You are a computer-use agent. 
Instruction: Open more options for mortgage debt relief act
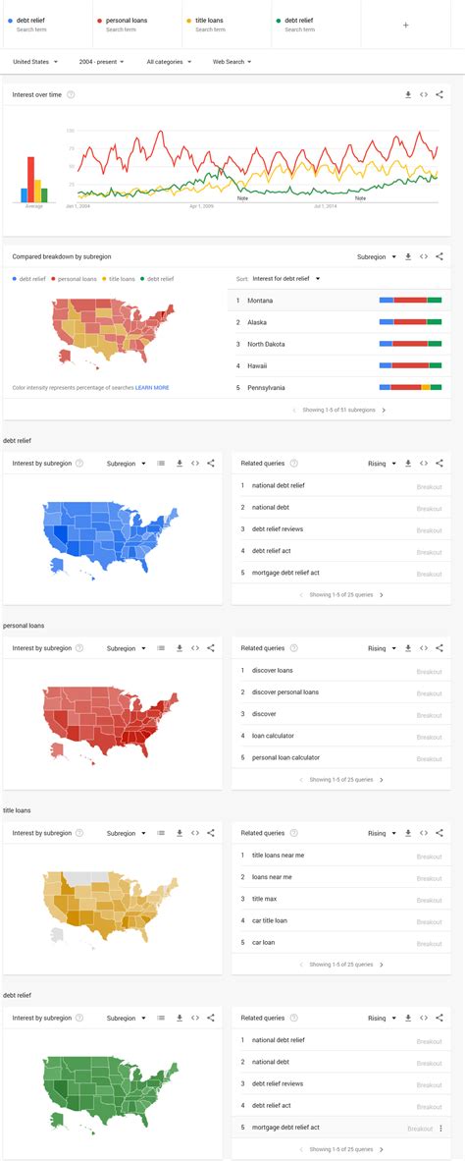coord(441,1129)
